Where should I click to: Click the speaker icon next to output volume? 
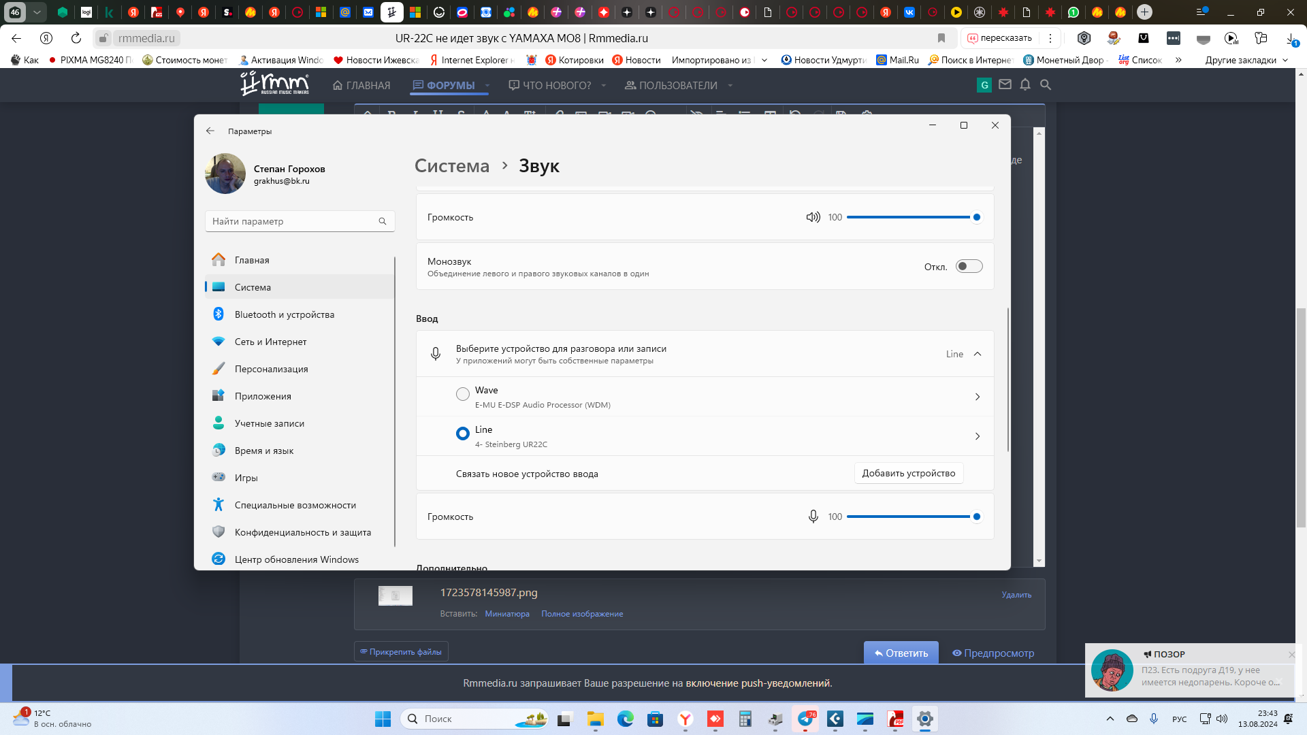point(813,217)
